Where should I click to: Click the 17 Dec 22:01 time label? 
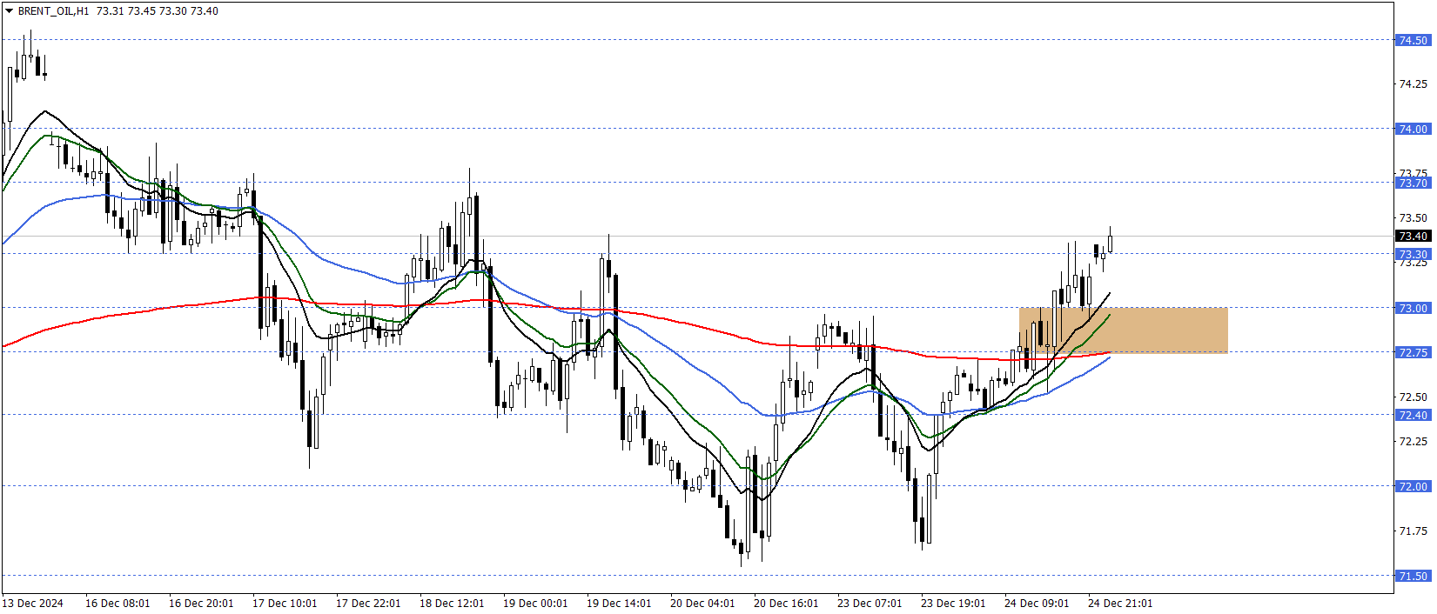click(368, 604)
